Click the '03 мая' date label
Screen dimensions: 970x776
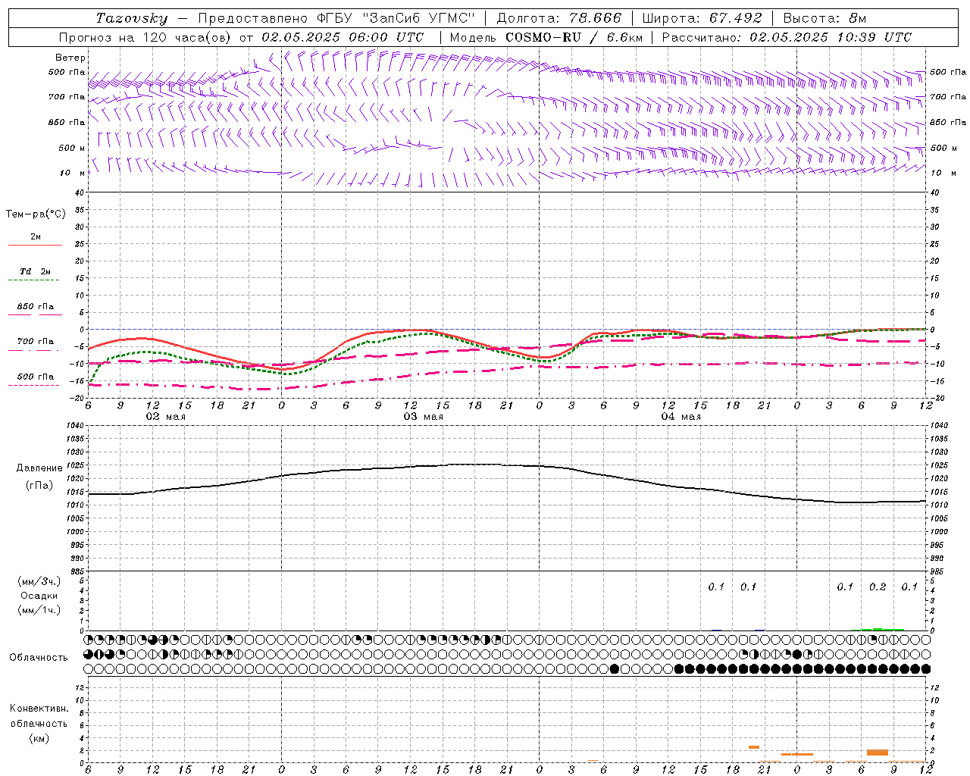pos(424,417)
